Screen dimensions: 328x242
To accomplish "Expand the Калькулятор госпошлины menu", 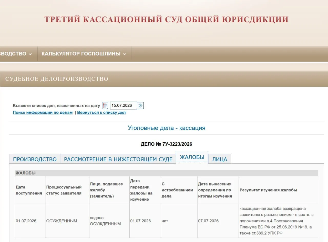I will (84, 54).
